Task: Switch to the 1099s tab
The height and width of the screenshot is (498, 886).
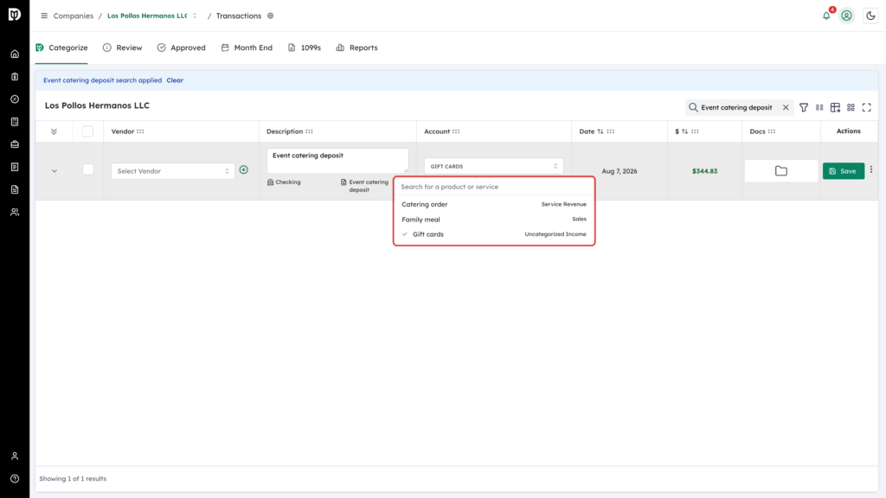Action: (x=304, y=48)
